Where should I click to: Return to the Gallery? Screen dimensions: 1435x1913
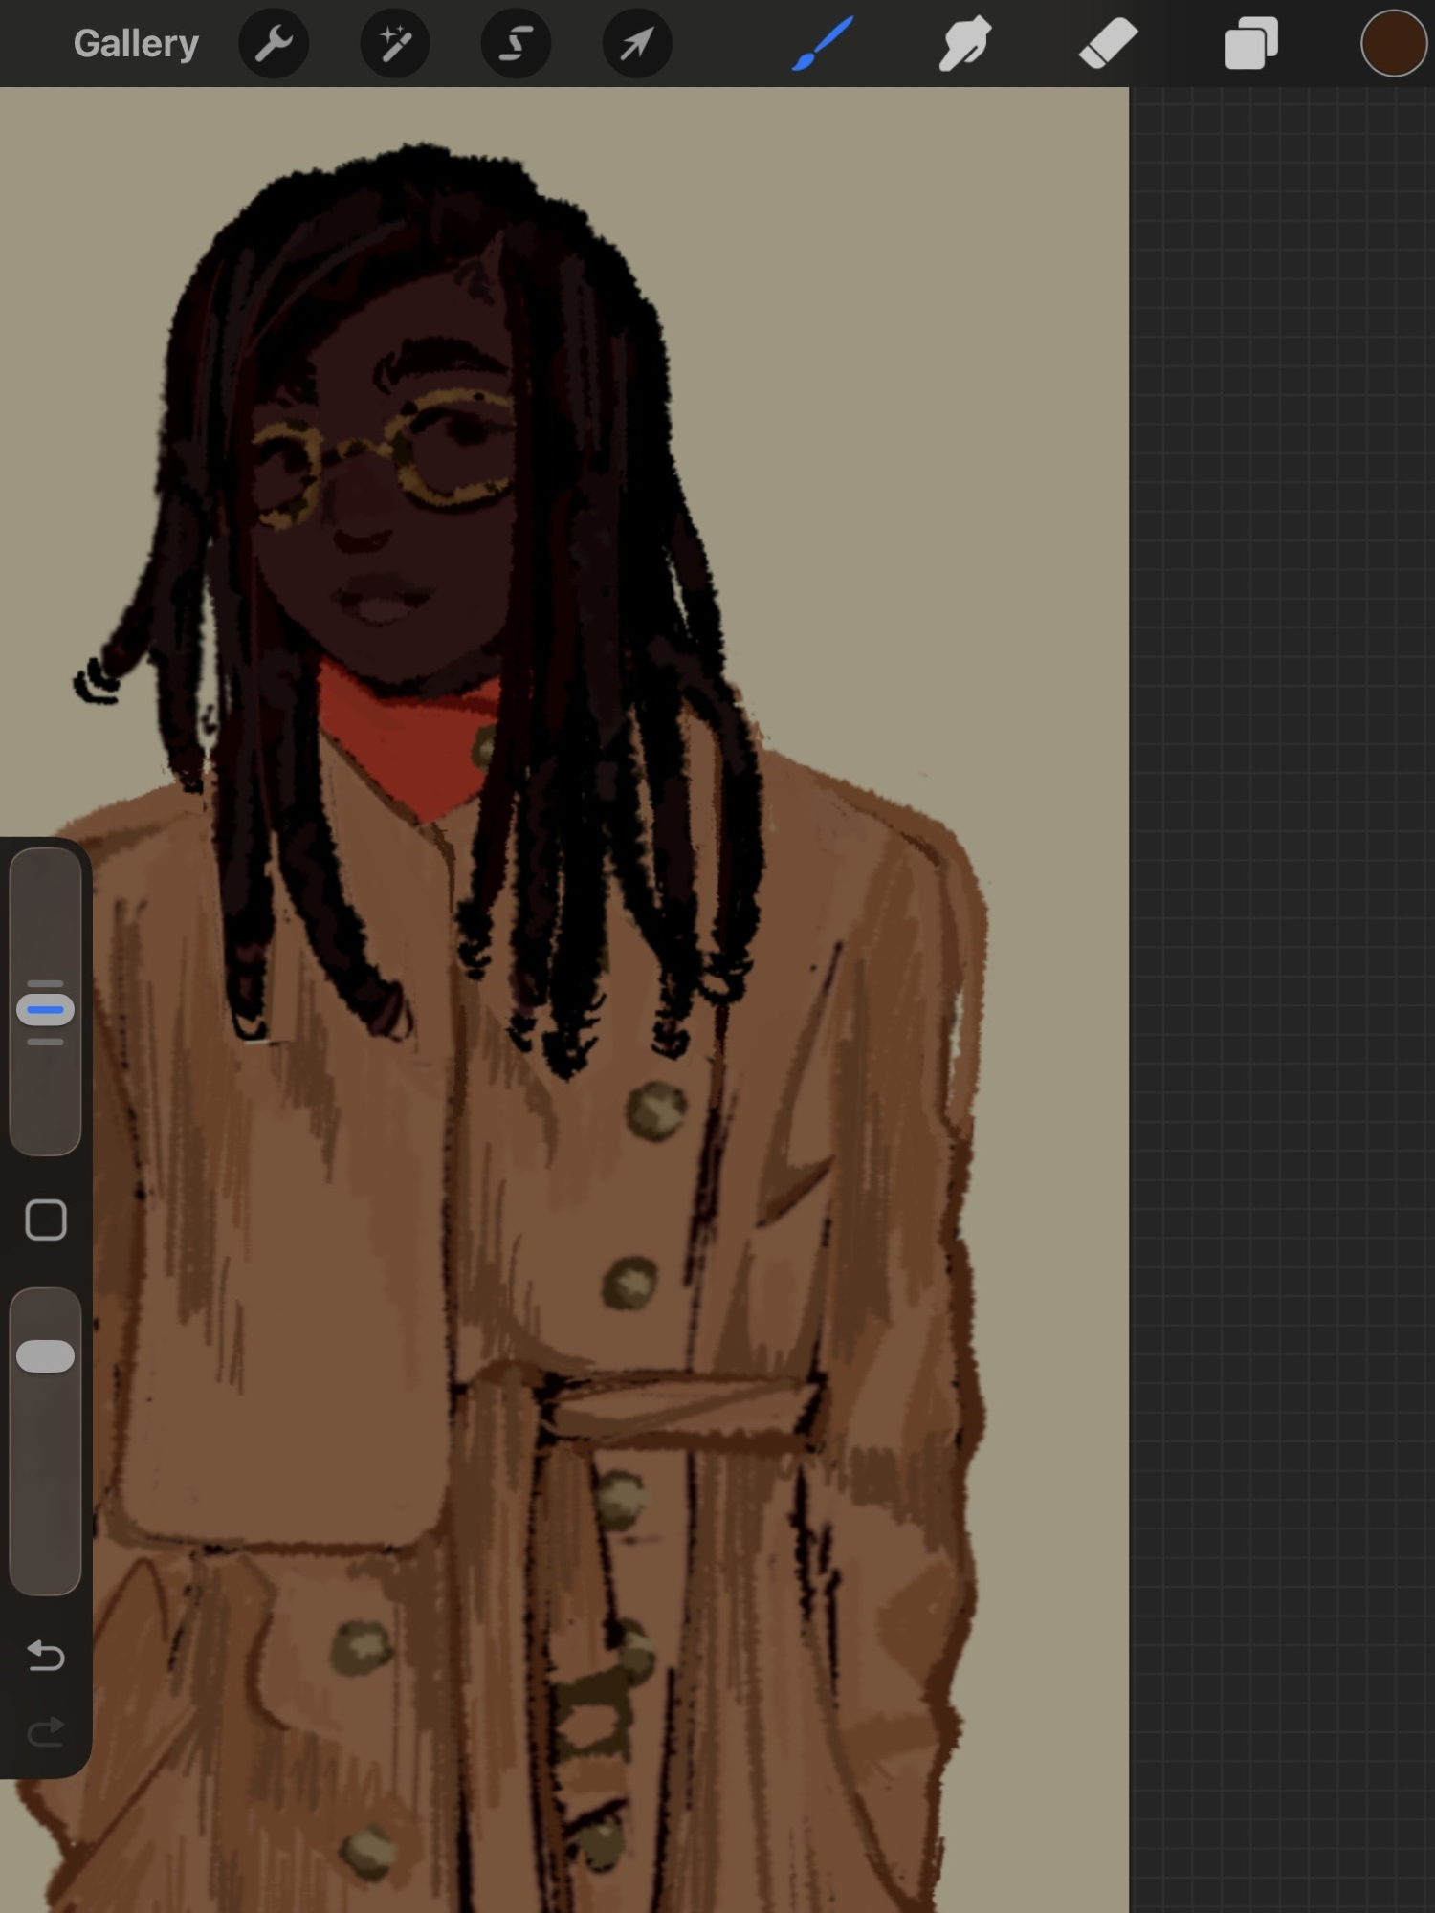click(136, 43)
